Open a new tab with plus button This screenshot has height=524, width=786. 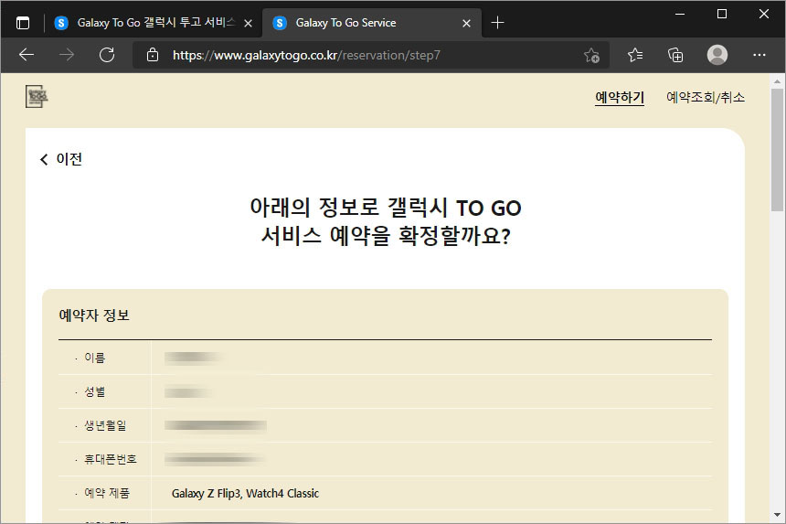point(497,23)
